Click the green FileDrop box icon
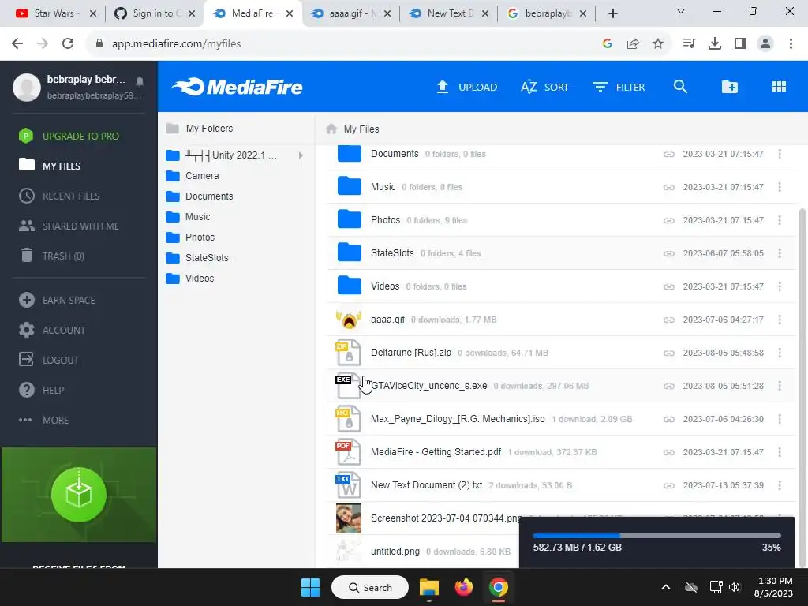This screenshot has width=808, height=606. (79, 495)
